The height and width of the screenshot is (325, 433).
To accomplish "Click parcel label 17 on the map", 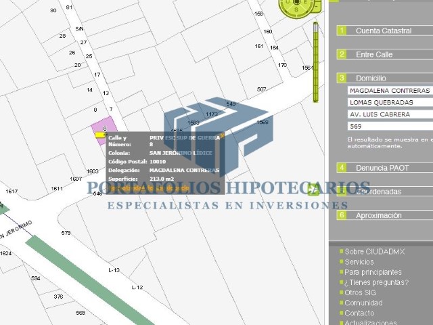I will (97, 74).
